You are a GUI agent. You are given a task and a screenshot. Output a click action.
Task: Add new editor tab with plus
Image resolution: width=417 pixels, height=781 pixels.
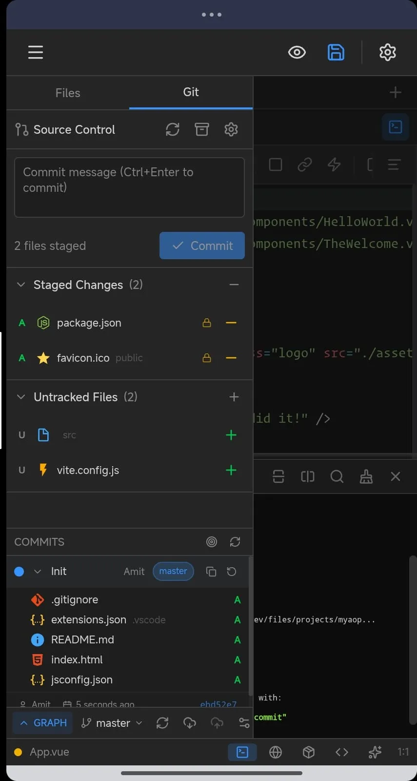[396, 92]
